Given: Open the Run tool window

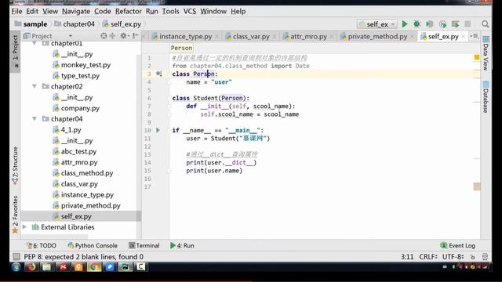Looking at the screenshot, I should (182, 245).
